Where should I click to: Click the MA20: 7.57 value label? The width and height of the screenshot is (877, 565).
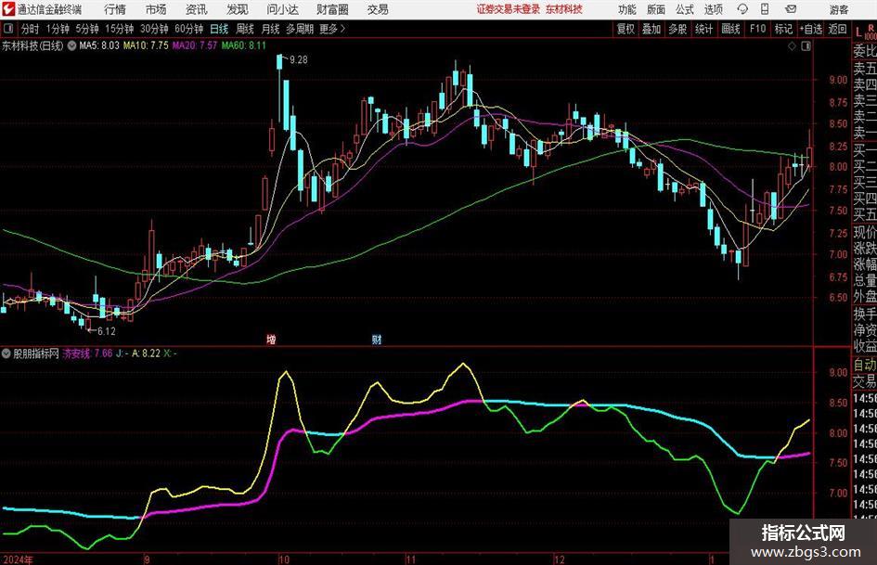pos(194,45)
